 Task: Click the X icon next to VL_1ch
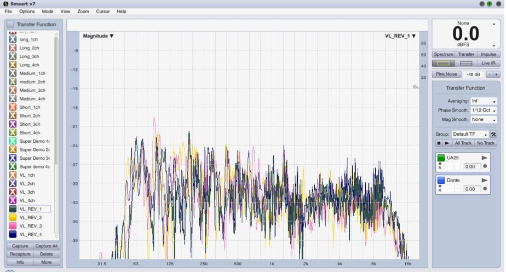13,175
